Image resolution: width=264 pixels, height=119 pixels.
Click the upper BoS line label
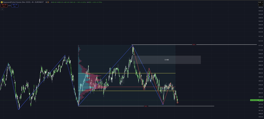[194, 45]
